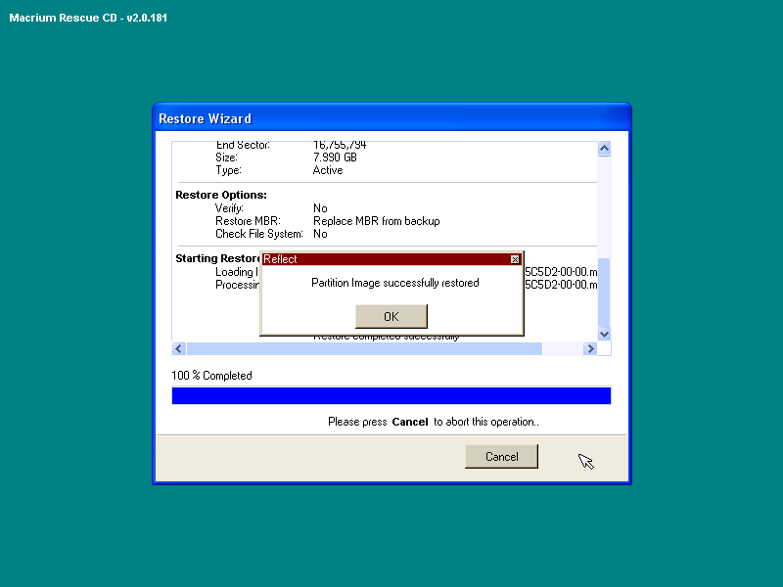
Task: Click the 'Starting Restore' heading
Action: click(217, 258)
